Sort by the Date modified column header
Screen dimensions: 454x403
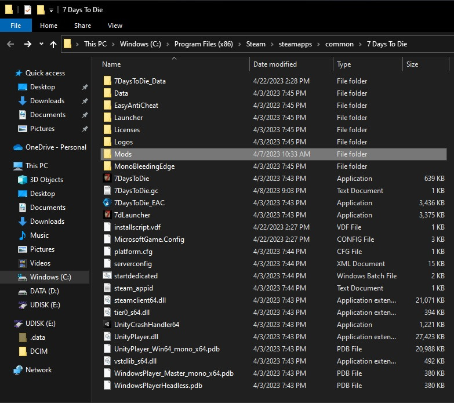coord(275,64)
